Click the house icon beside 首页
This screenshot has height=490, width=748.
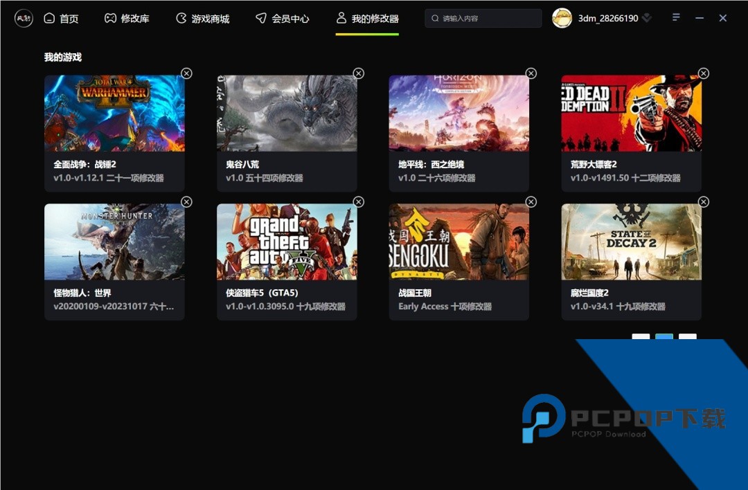click(x=49, y=18)
